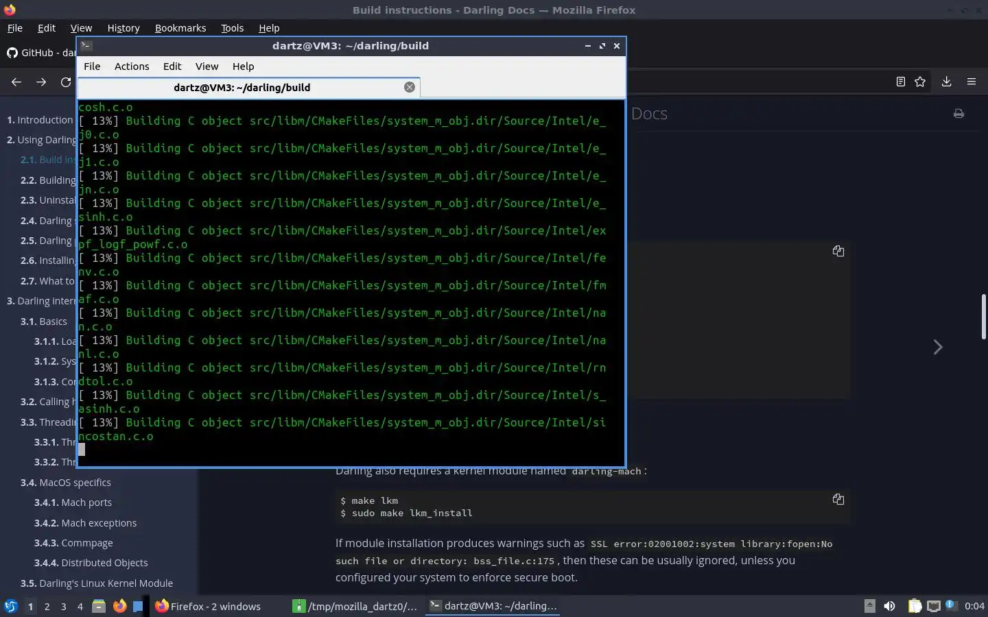Open the clipboard manager tray icon
988x617 pixels.
point(915,606)
